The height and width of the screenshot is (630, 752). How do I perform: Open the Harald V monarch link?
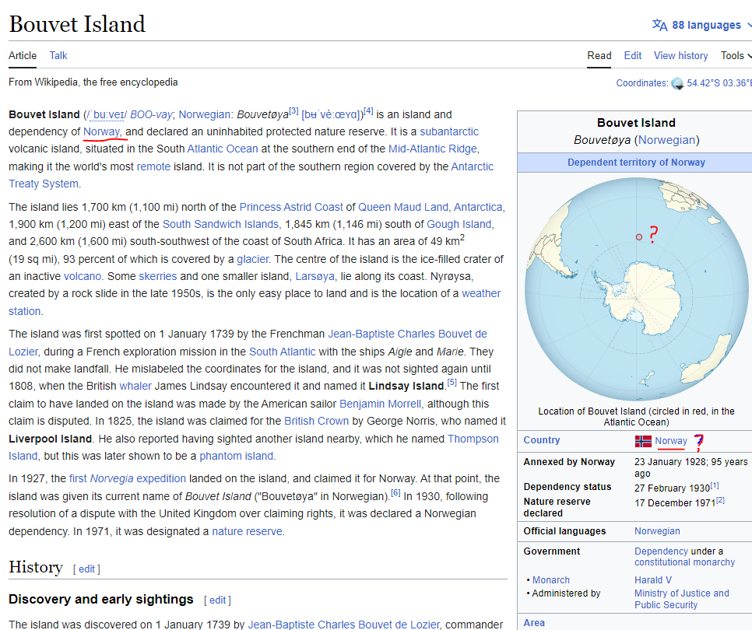coord(652,580)
